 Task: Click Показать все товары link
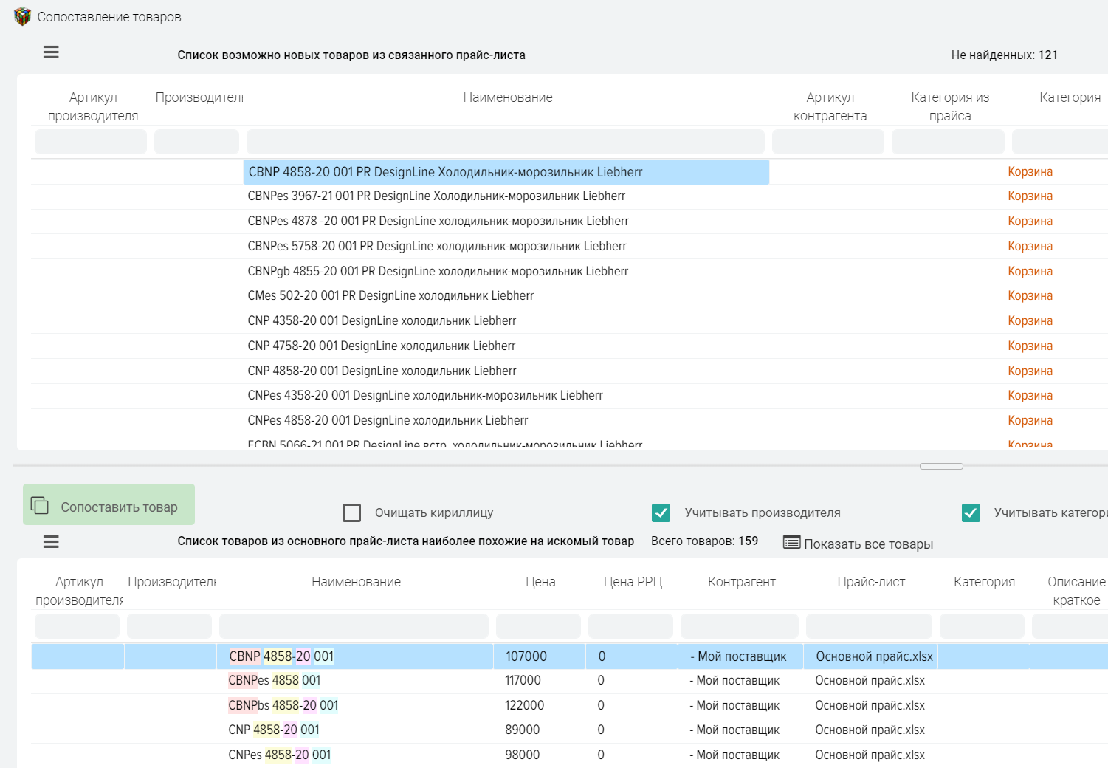click(868, 544)
